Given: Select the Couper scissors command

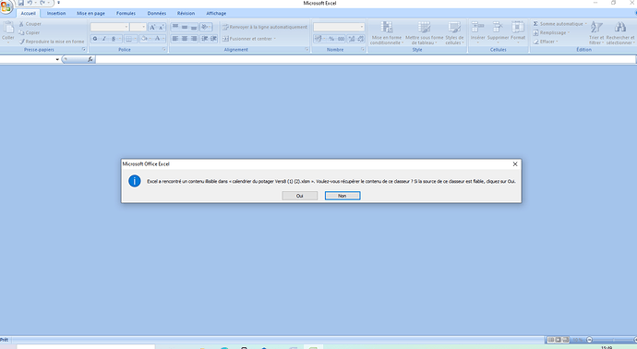Looking at the screenshot, I should pyautogui.click(x=30, y=24).
